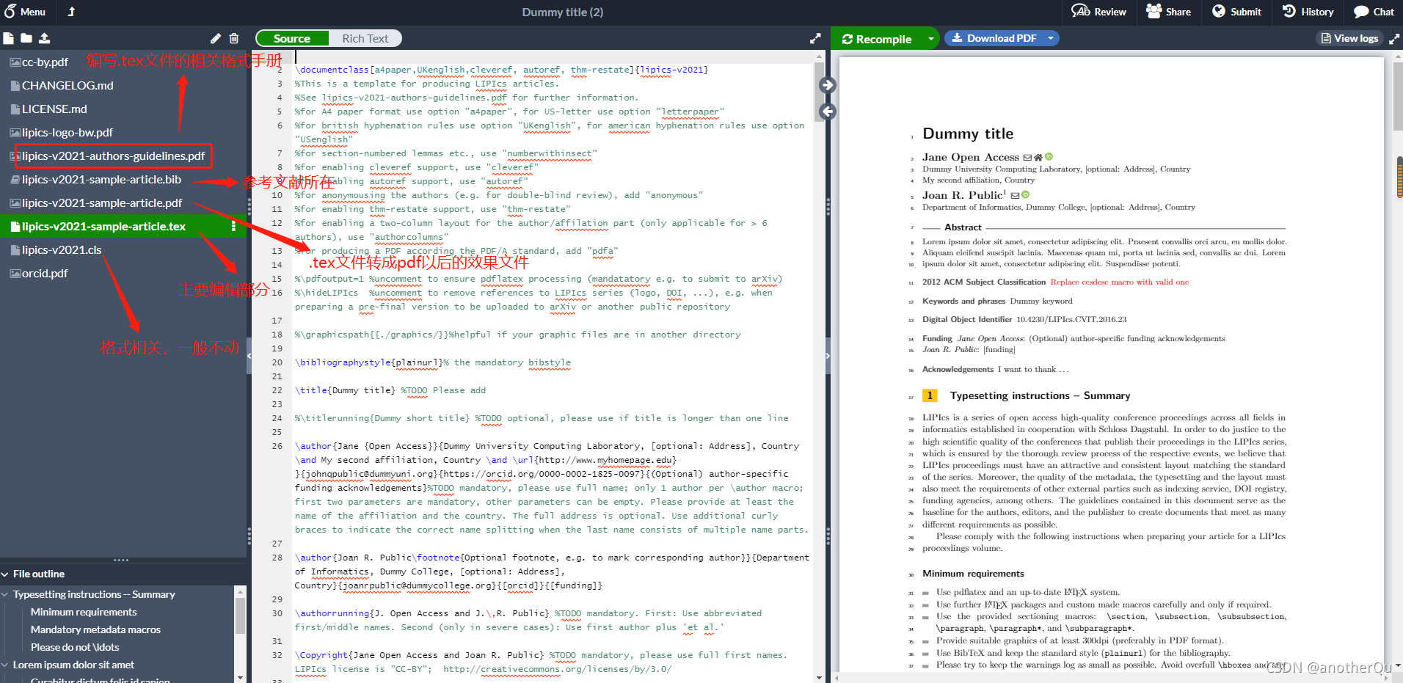Toggle the PDF panel with the divider handle

(828, 356)
